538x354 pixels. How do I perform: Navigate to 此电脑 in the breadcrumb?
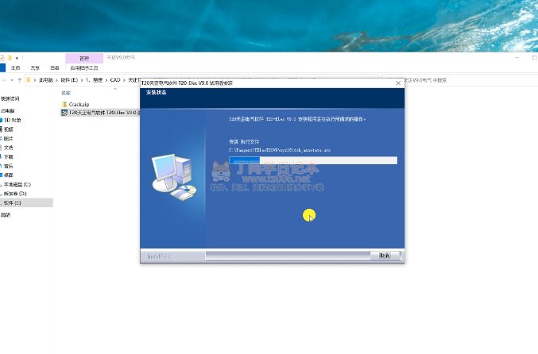click(45, 80)
